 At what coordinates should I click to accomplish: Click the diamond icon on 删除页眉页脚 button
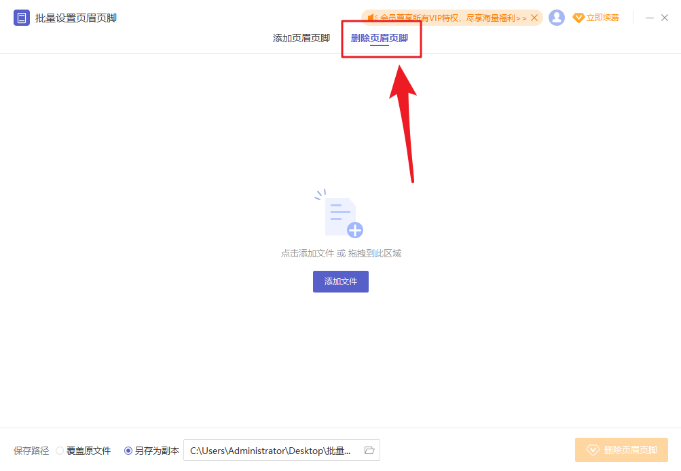(592, 450)
